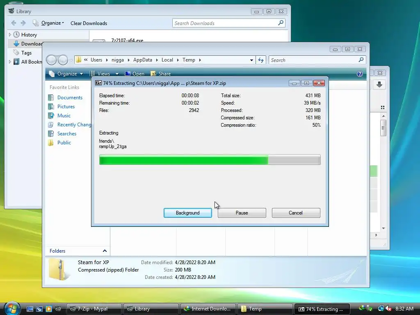Click Share in Explorer toolbar
Screen dimensions: 420x315
[161, 74]
